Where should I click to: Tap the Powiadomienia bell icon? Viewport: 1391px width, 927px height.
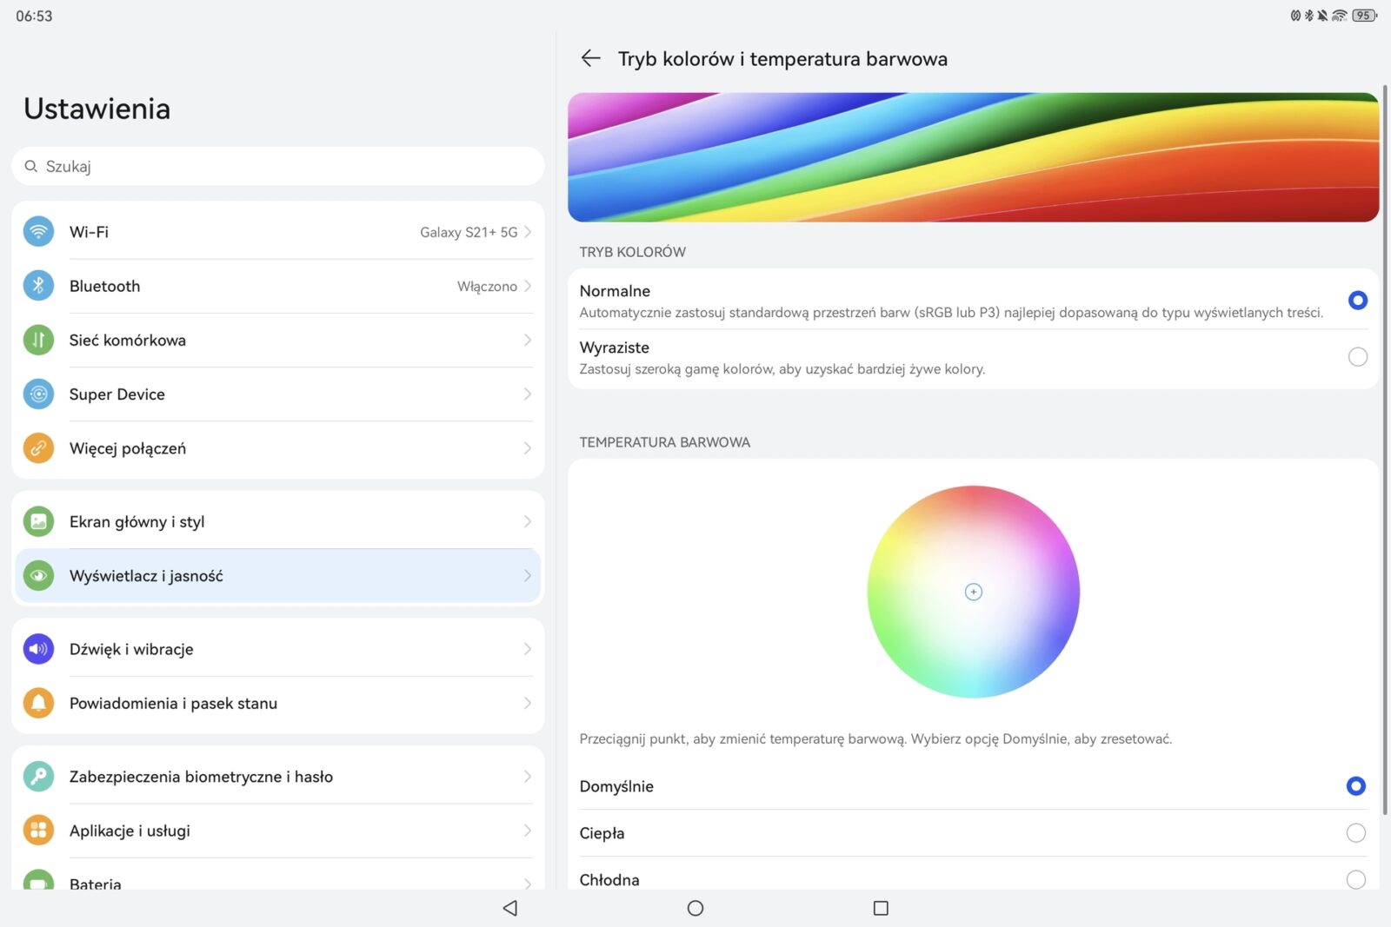coord(38,703)
